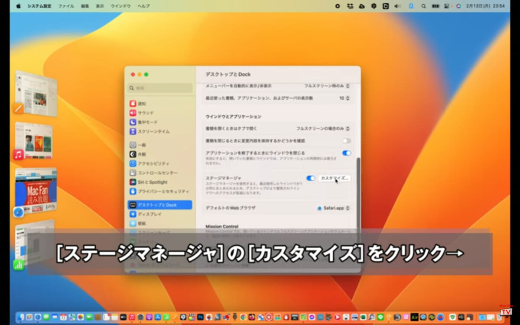Open Spotlight search in the menu bar
Viewport: 520px width, 325px height.
(423, 6)
